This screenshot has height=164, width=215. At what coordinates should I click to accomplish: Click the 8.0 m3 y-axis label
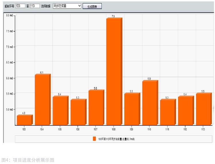pyautogui.click(x=9, y=15)
